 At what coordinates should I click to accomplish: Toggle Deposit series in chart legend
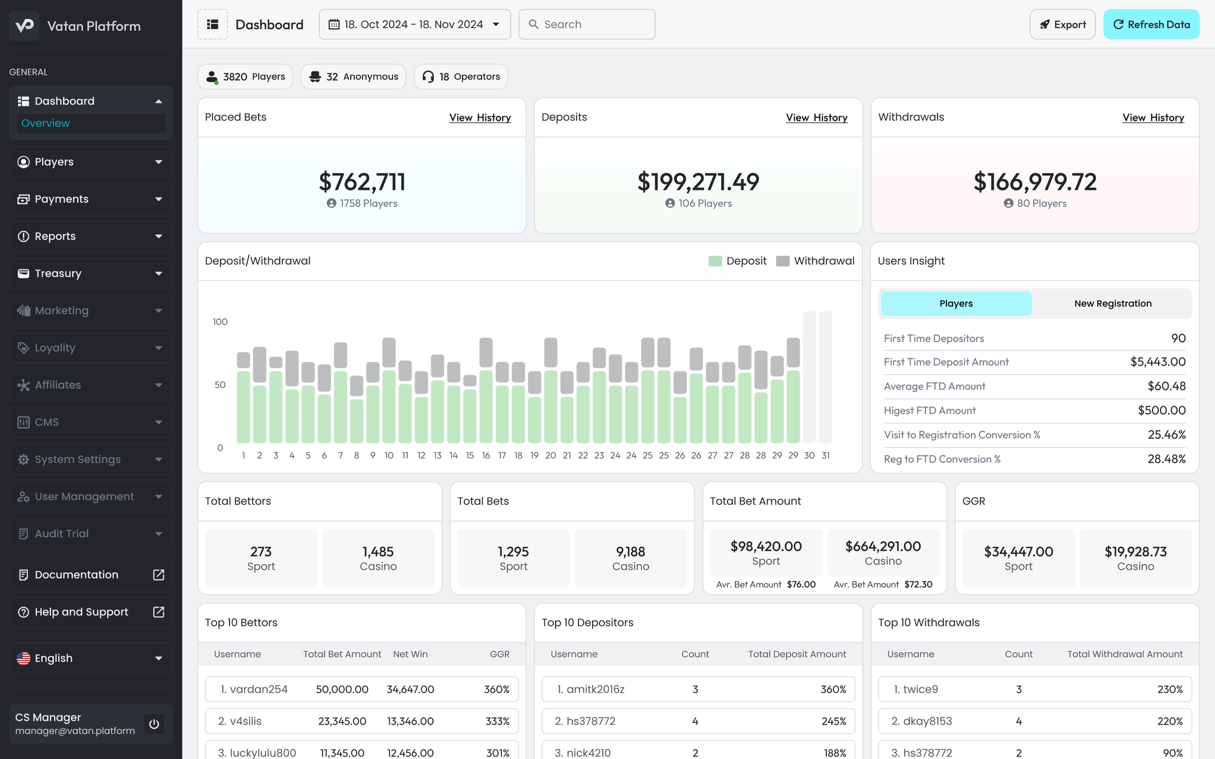(x=737, y=261)
